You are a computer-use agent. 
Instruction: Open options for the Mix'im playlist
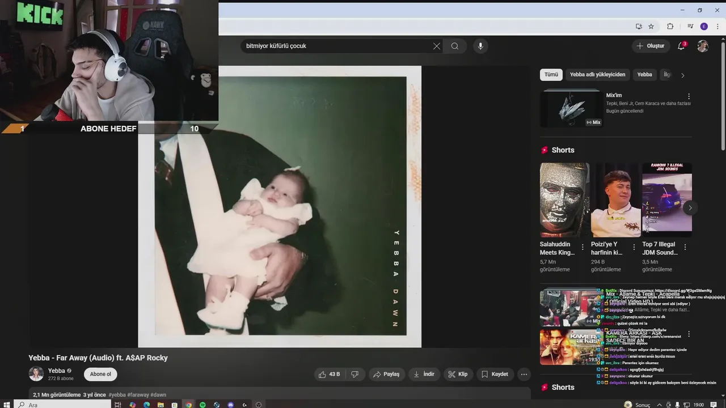point(689,96)
